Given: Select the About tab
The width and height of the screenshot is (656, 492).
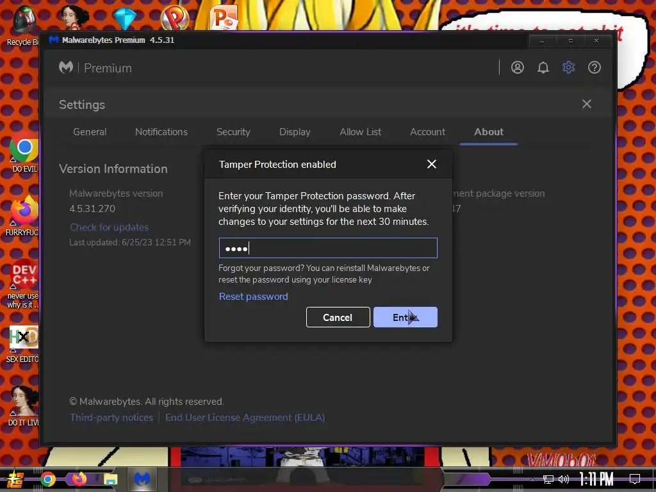Looking at the screenshot, I should 489,132.
